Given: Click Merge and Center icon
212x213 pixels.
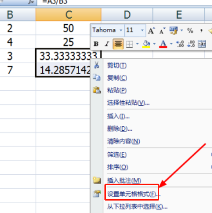Looking at the screenshot, I should [202, 44].
